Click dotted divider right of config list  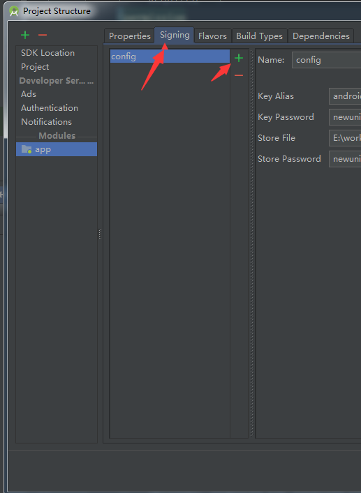point(252,243)
